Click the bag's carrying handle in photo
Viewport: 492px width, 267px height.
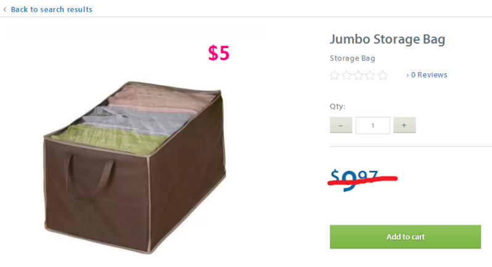[90, 176]
